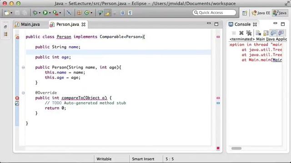Click the top overview ruler error mark
The image size is (291, 163).
pos(218,37)
